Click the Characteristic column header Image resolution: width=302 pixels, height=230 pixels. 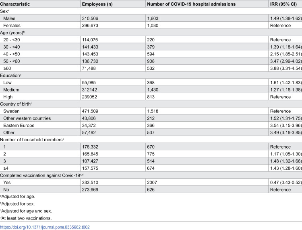point(15,4)
